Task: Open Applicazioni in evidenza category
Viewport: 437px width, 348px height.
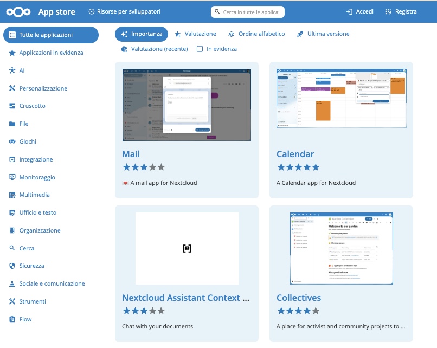Action: (x=51, y=53)
